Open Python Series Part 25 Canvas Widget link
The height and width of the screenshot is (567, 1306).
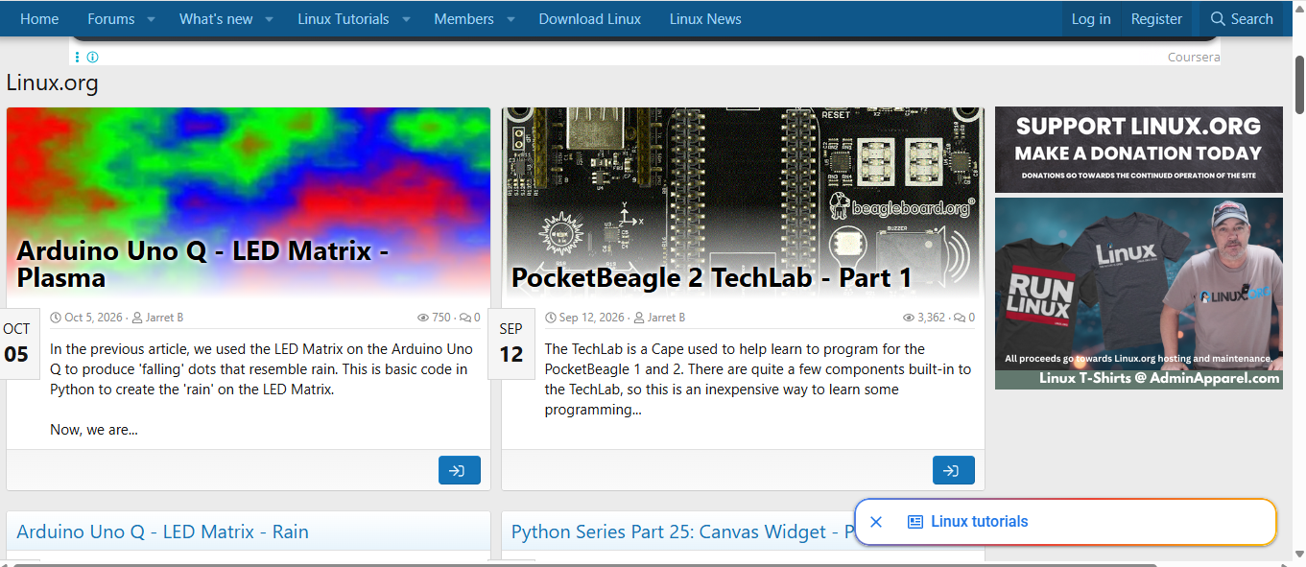[x=683, y=532]
